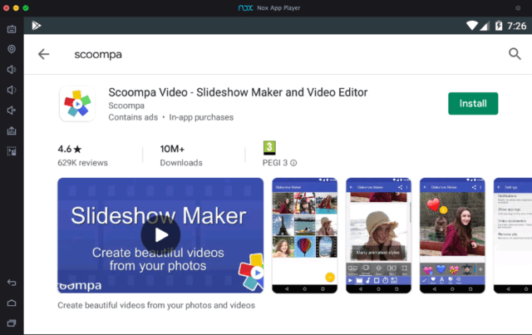The width and height of the screenshot is (532, 335).
Task: Click the '10M+' downloads text
Action: tap(172, 149)
